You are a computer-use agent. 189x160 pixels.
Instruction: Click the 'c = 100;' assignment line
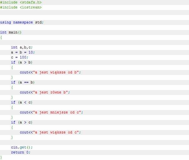tap(20, 57)
